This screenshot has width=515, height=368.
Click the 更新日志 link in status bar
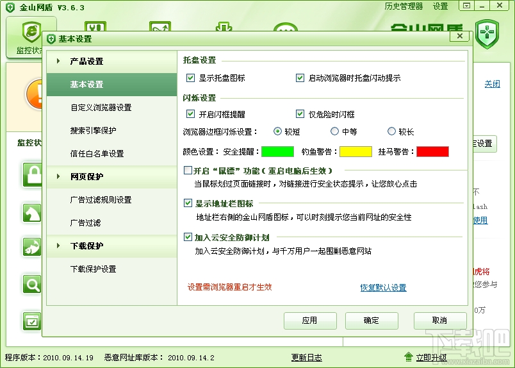coord(306,358)
